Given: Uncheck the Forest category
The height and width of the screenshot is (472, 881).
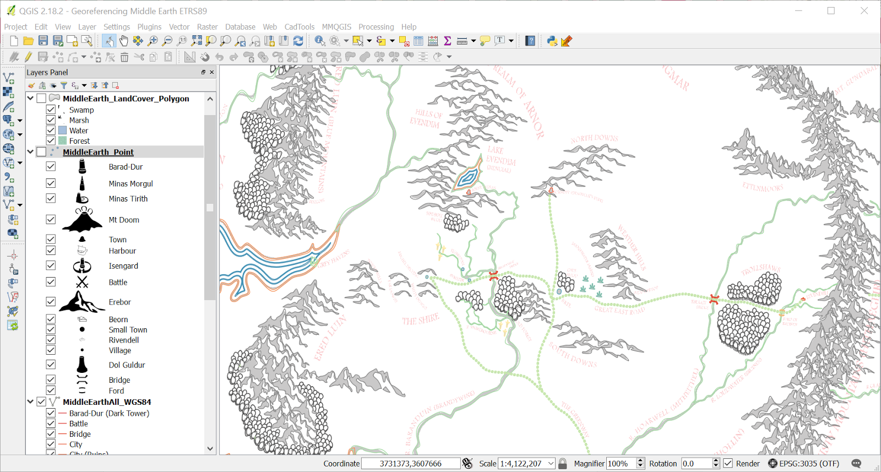Looking at the screenshot, I should click(51, 141).
